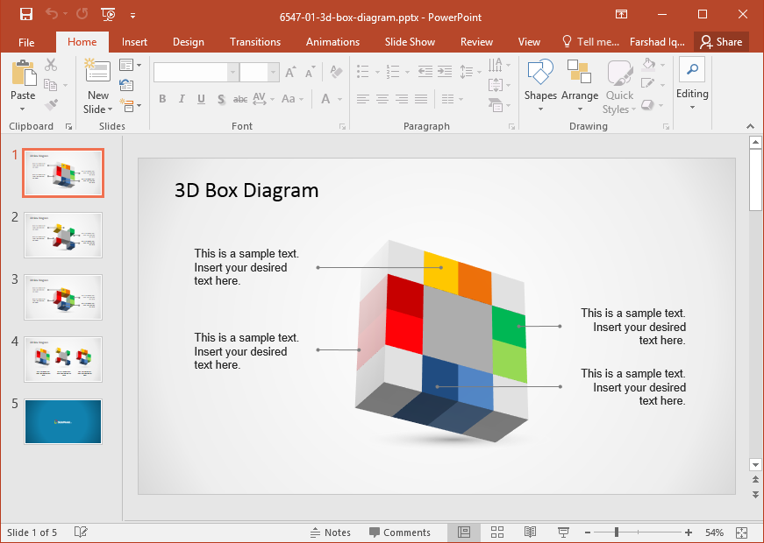Decrease font size
Viewport: 764px width, 543px height.
(310, 73)
